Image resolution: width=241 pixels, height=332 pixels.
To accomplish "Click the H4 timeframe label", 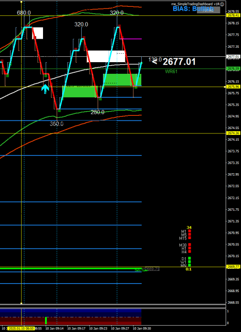I will point(184,252).
